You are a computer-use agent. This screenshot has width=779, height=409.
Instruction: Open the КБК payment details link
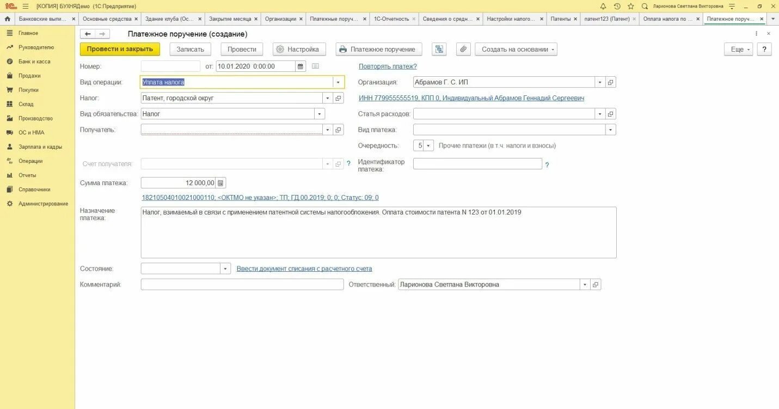pyautogui.click(x=260, y=198)
